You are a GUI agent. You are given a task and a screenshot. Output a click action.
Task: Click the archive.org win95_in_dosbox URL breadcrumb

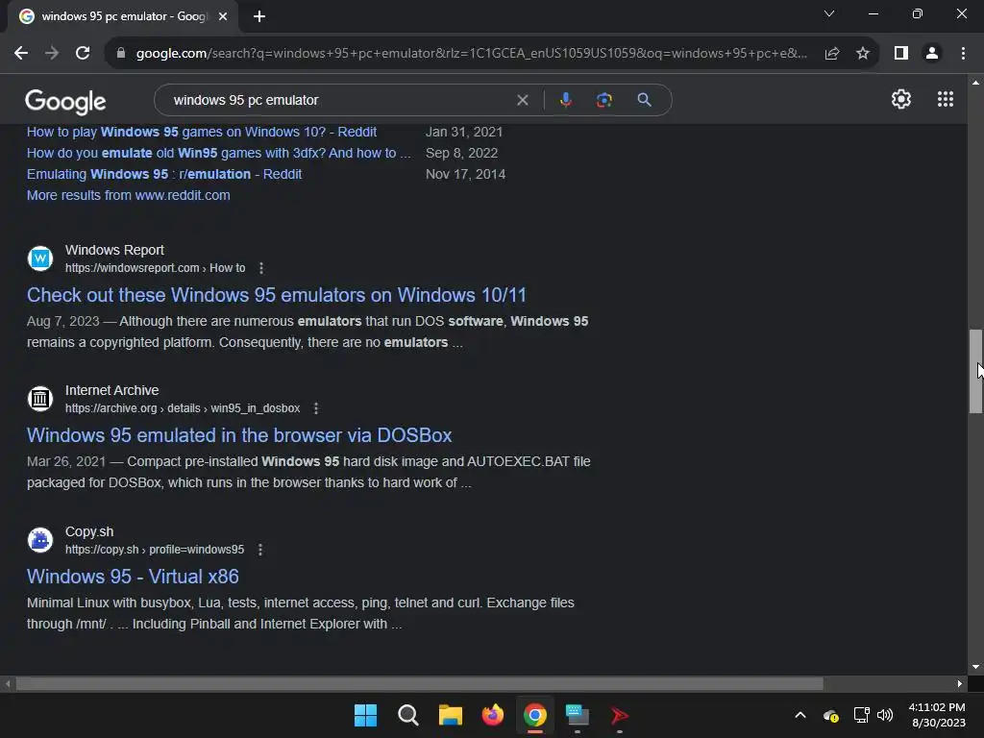pyautogui.click(x=183, y=408)
